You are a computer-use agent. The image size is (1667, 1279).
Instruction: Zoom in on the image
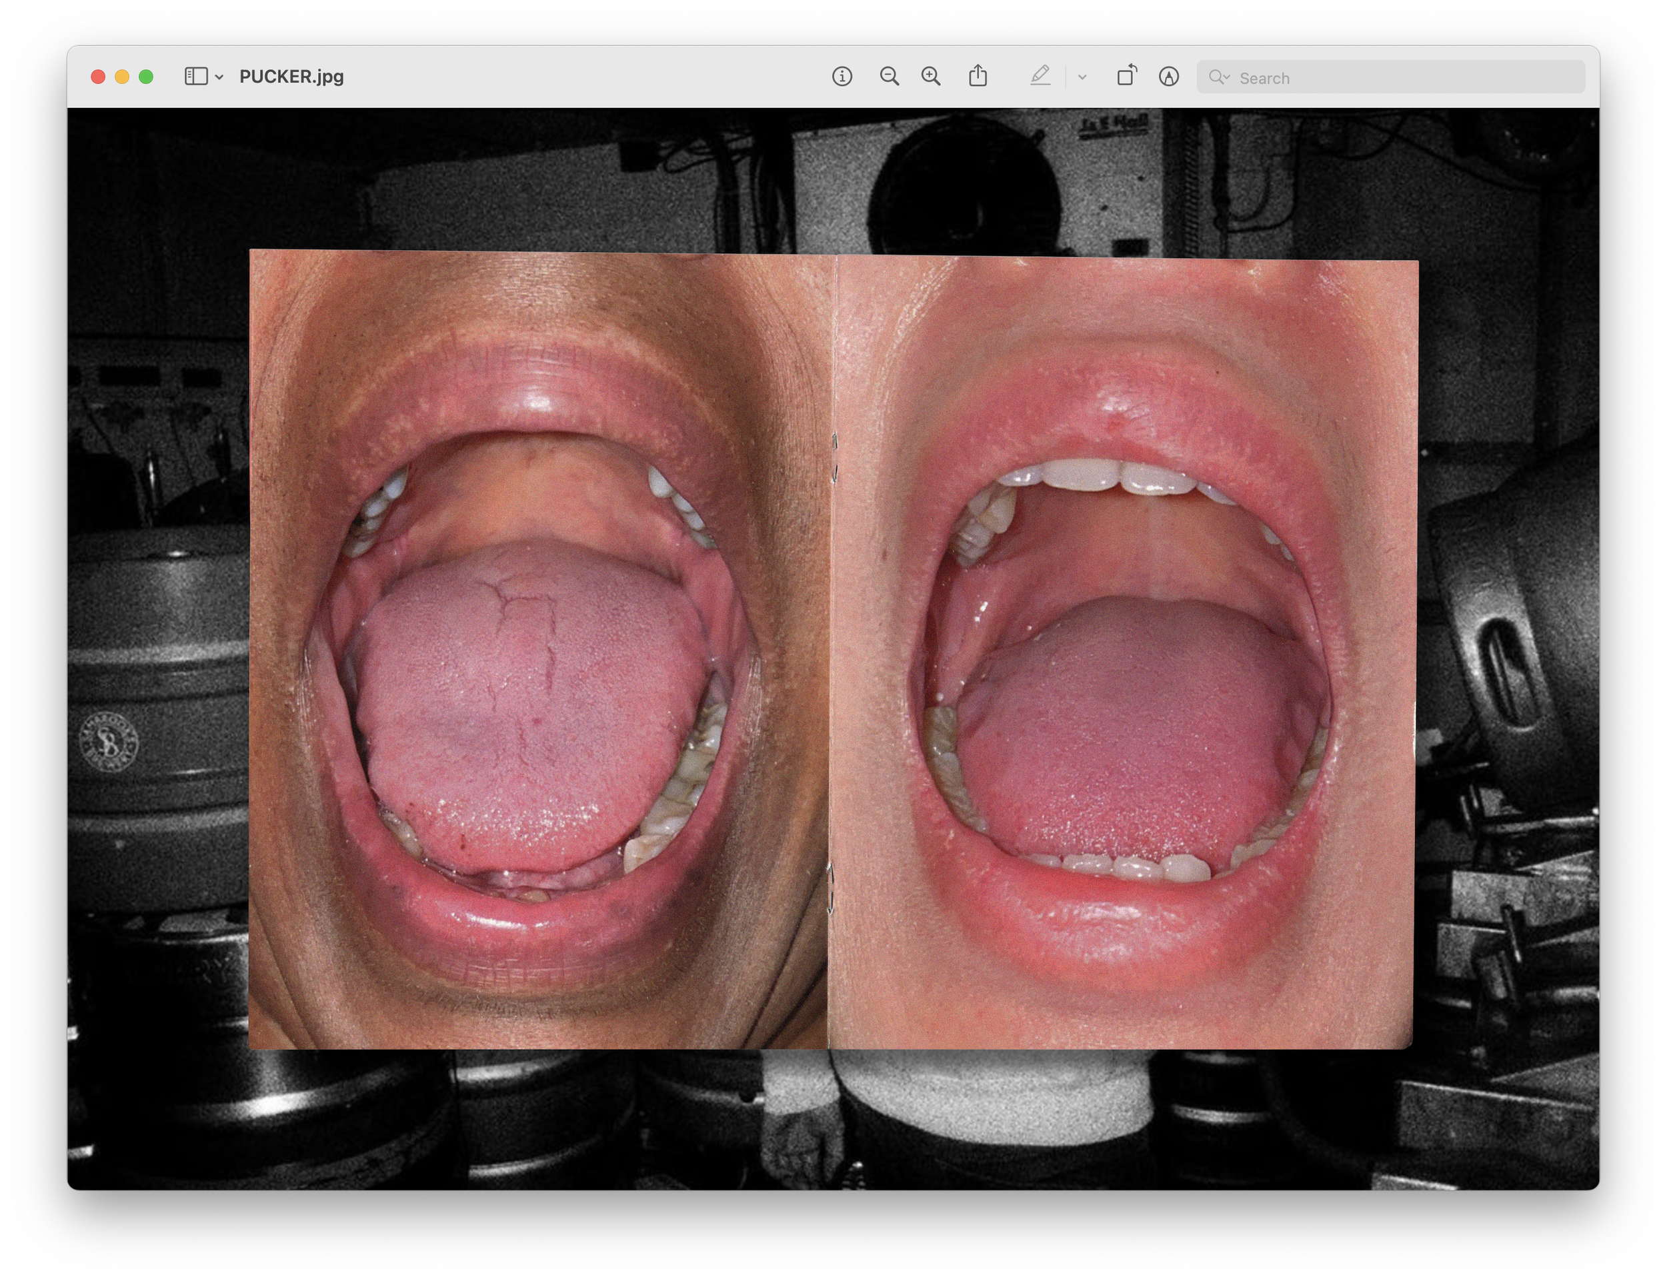(x=931, y=76)
